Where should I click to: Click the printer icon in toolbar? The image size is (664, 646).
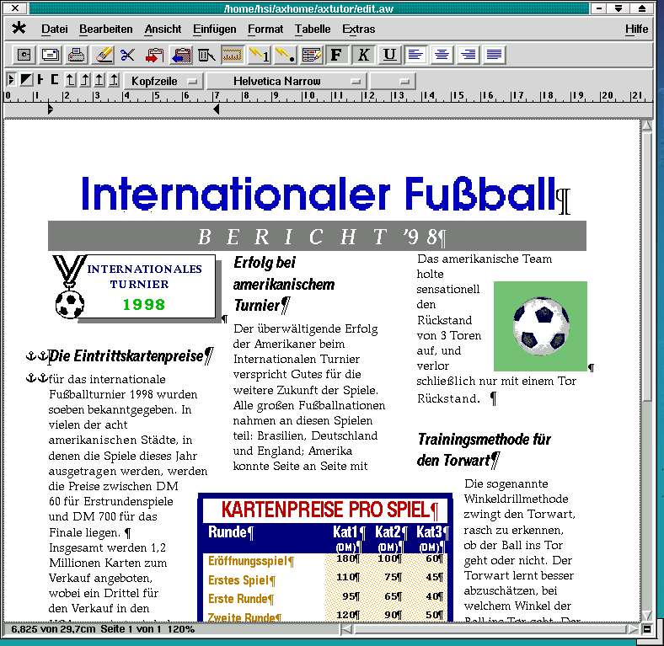(x=76, y=56)
